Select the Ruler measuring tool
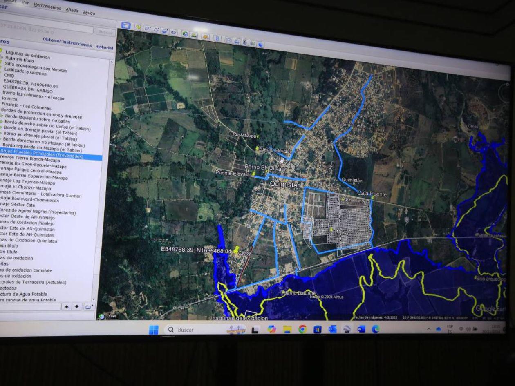 point(217,38)
